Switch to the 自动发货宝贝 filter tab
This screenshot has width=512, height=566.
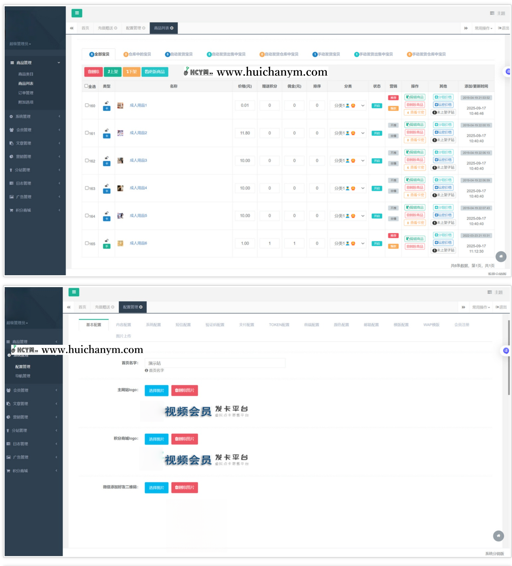click(179, 54)
